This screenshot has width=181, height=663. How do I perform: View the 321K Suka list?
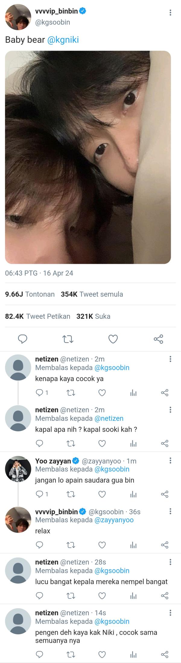point(93,316)
